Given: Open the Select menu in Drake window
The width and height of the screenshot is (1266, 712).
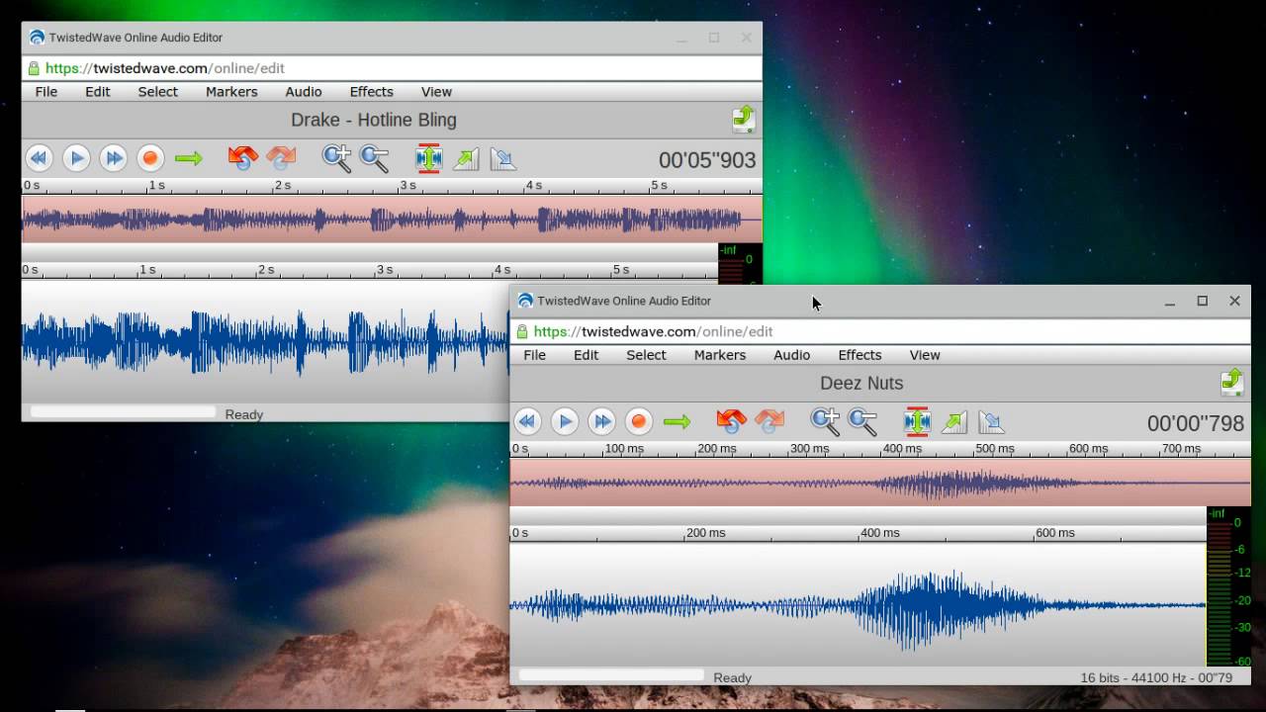Looking at the screenshot, I should point(157,92).
